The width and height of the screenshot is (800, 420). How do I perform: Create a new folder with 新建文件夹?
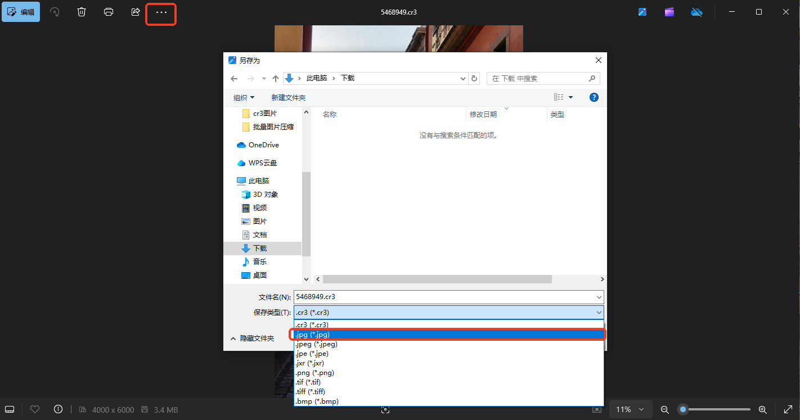(289, 97)
